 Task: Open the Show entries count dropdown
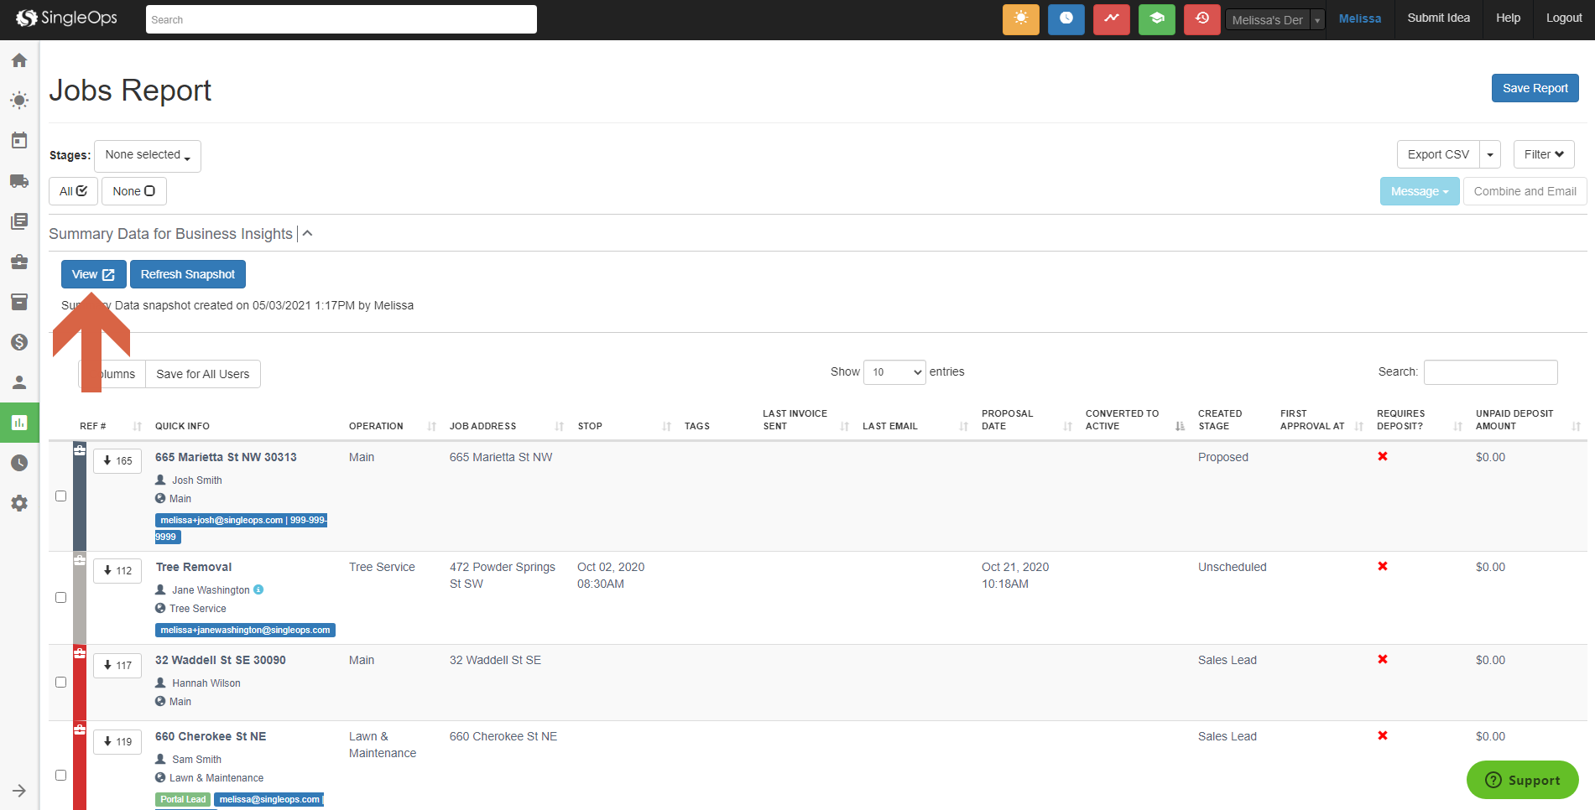click(x=894, y=372)
